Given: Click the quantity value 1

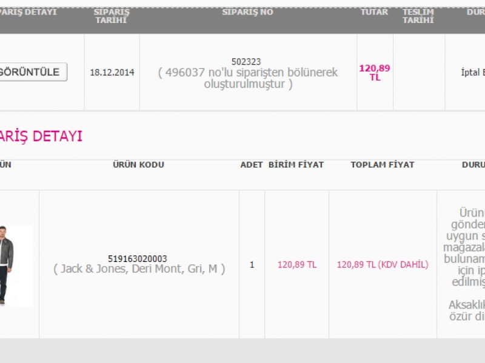Looking at the screenshot, I should 252,264.
